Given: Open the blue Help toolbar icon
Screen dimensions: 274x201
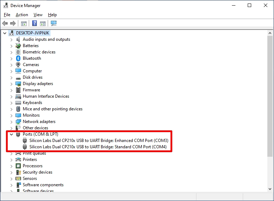Looking at the screenshot, I should pyautogui.click(x=35, y=23).
